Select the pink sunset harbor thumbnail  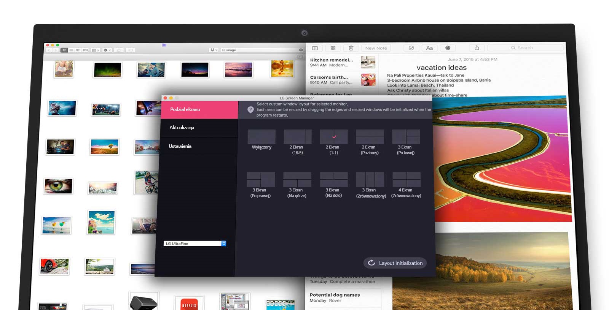[238, 70]
